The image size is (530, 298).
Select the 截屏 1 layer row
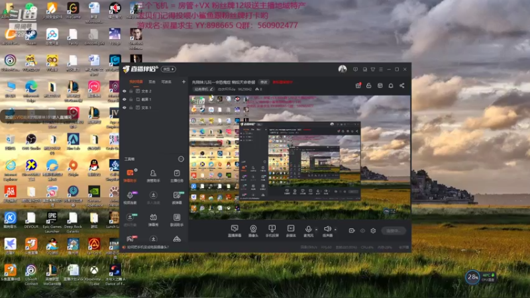(x=154, y=99)
